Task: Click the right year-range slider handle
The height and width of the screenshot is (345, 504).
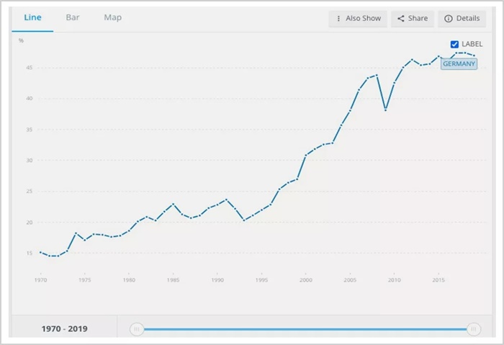Action: point(473,329)
